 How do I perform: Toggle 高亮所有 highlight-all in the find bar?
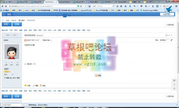pos(33,105)
